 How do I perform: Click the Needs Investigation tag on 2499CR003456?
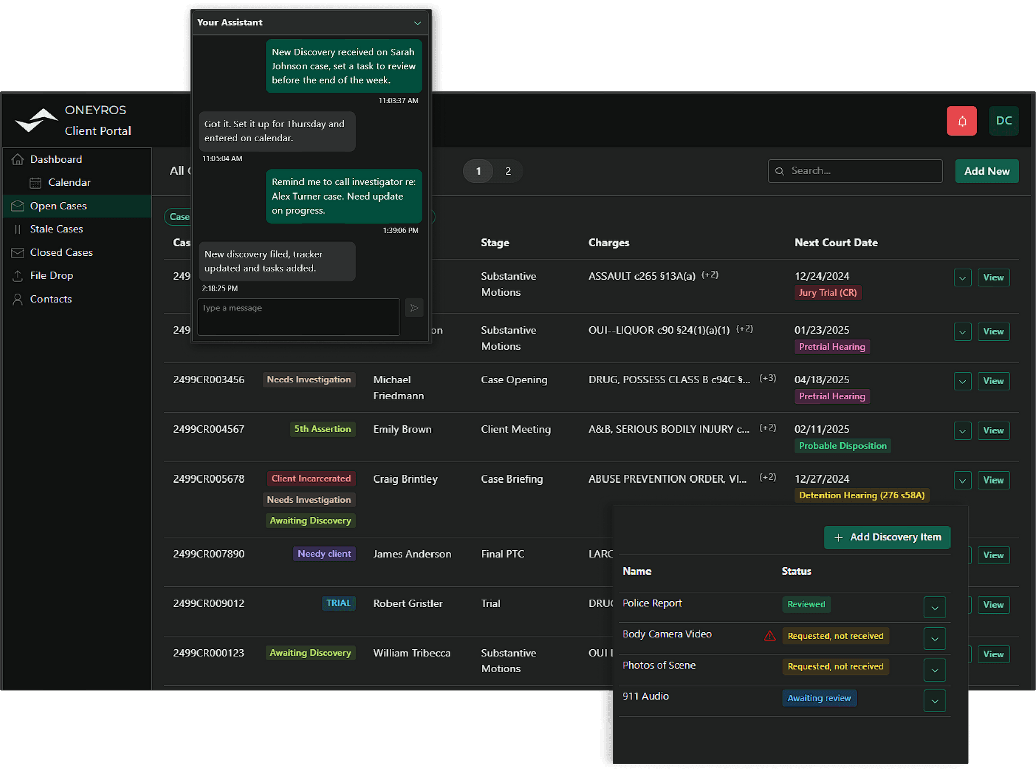tap(309, 379)
